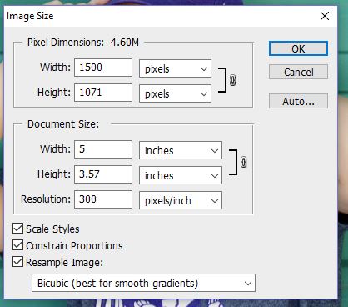This screenshot has width=348, height=307.
Task: Expand document Height inches dropdown
Action: [x=181, y=175]
